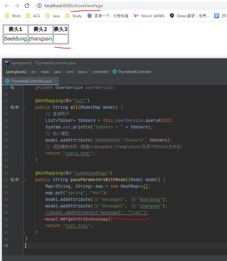Screen dimensions: 227x261
Task: Click the System.out.println statement on line 27
Action: (99, 127)
